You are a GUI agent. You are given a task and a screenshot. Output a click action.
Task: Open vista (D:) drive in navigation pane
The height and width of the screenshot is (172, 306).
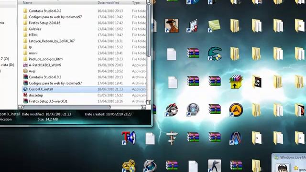8,65
